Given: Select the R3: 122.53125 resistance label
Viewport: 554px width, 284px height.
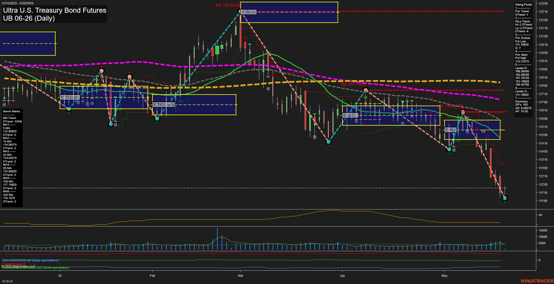Looking at the screenshot, I should pyautogui.click(x=228, y=5).
